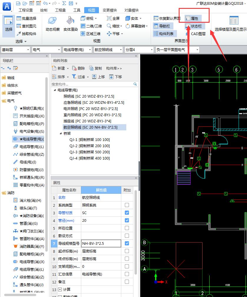
Task: Open the 对量模块 ribbon tab
Action: 131,10
